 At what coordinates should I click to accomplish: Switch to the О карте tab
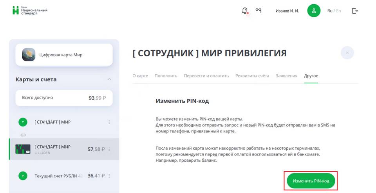140,76
